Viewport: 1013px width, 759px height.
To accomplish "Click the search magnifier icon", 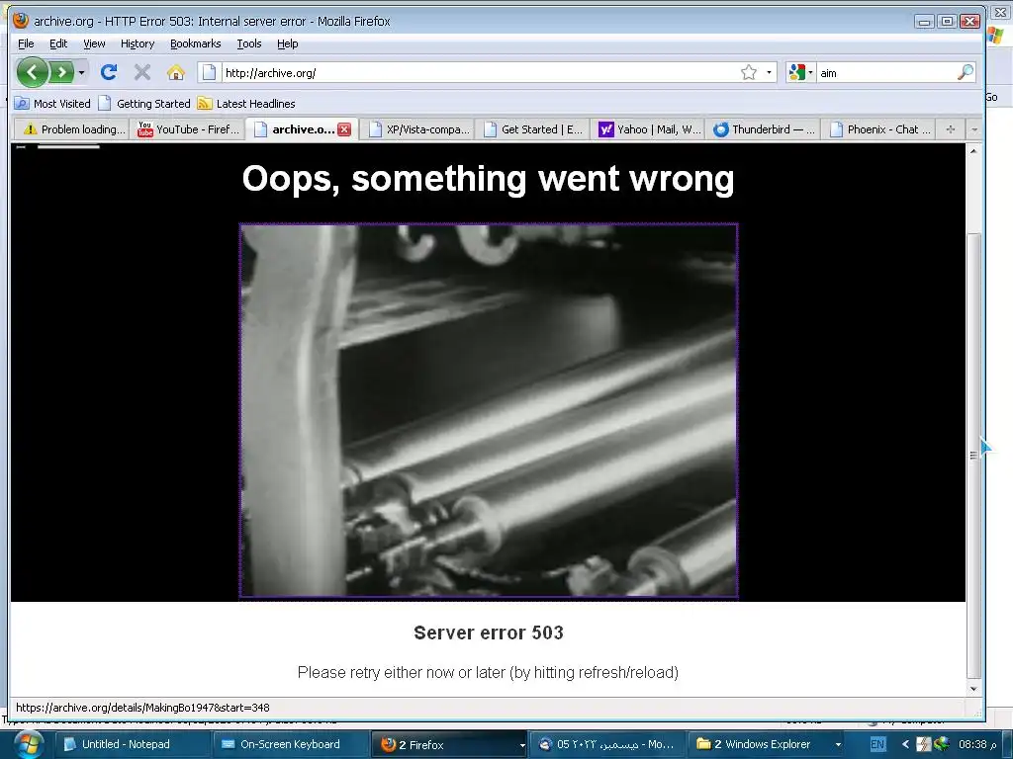I will (966, 72).
